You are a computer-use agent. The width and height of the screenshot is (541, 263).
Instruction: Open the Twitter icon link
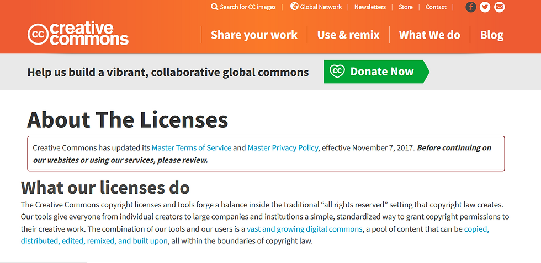coord(485,7)
